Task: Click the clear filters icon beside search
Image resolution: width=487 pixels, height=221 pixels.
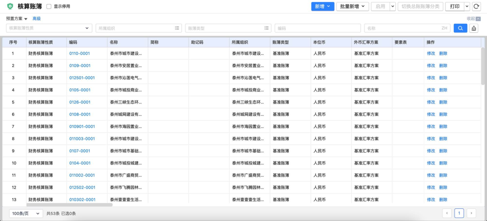Action: click(x=473, y=28)
